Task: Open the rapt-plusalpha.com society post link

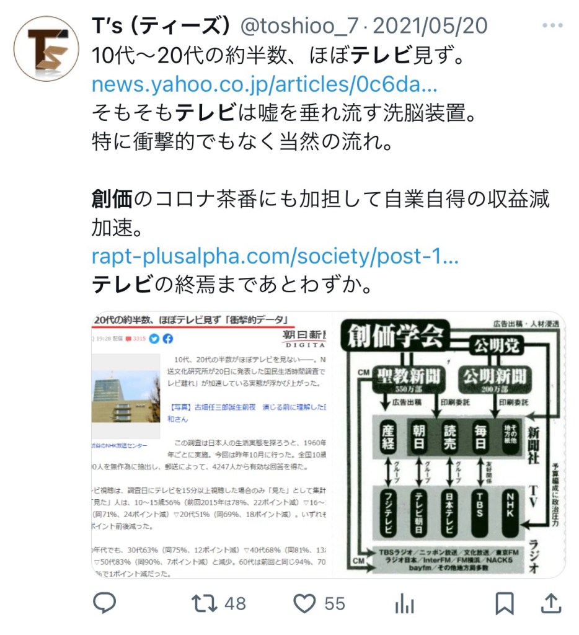Action: (275, 256)
